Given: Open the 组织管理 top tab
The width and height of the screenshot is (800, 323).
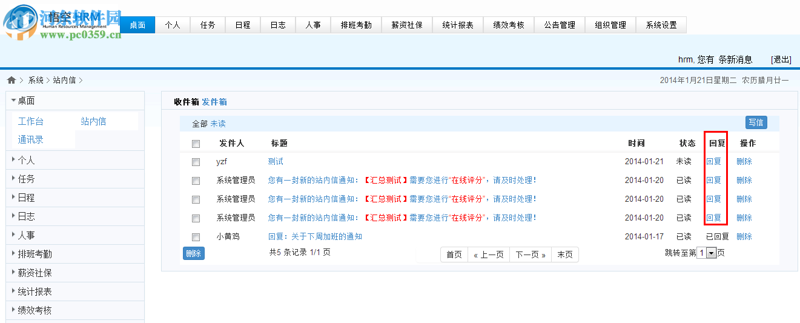Looking at the screenshot, I should (x=611, y=25).
